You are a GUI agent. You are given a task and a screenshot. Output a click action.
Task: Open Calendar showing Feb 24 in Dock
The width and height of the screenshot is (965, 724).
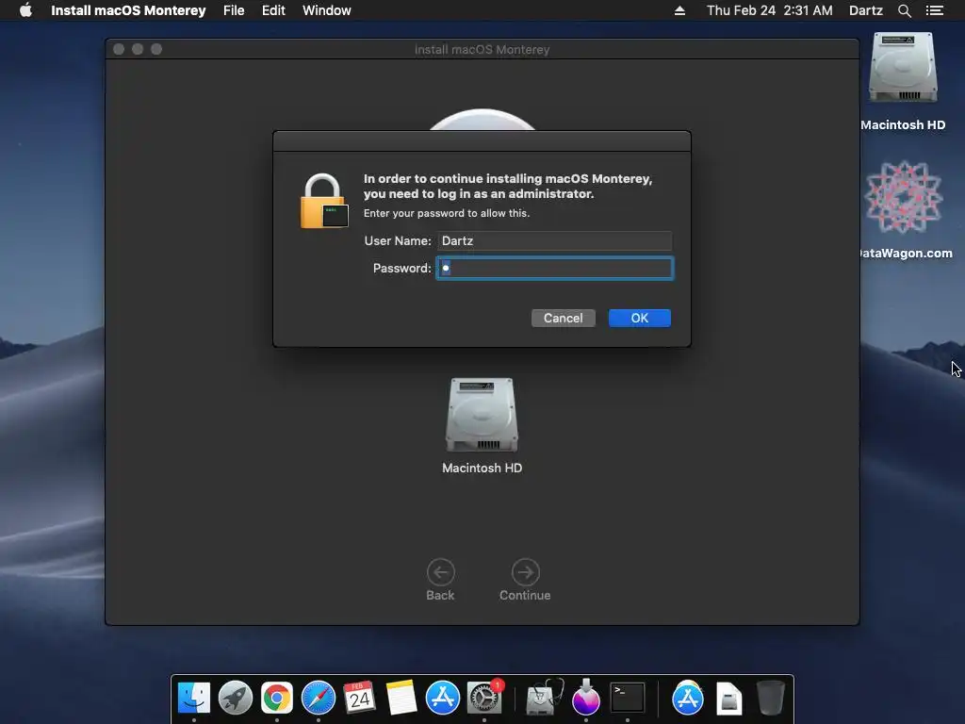click(x=359, y=699)
